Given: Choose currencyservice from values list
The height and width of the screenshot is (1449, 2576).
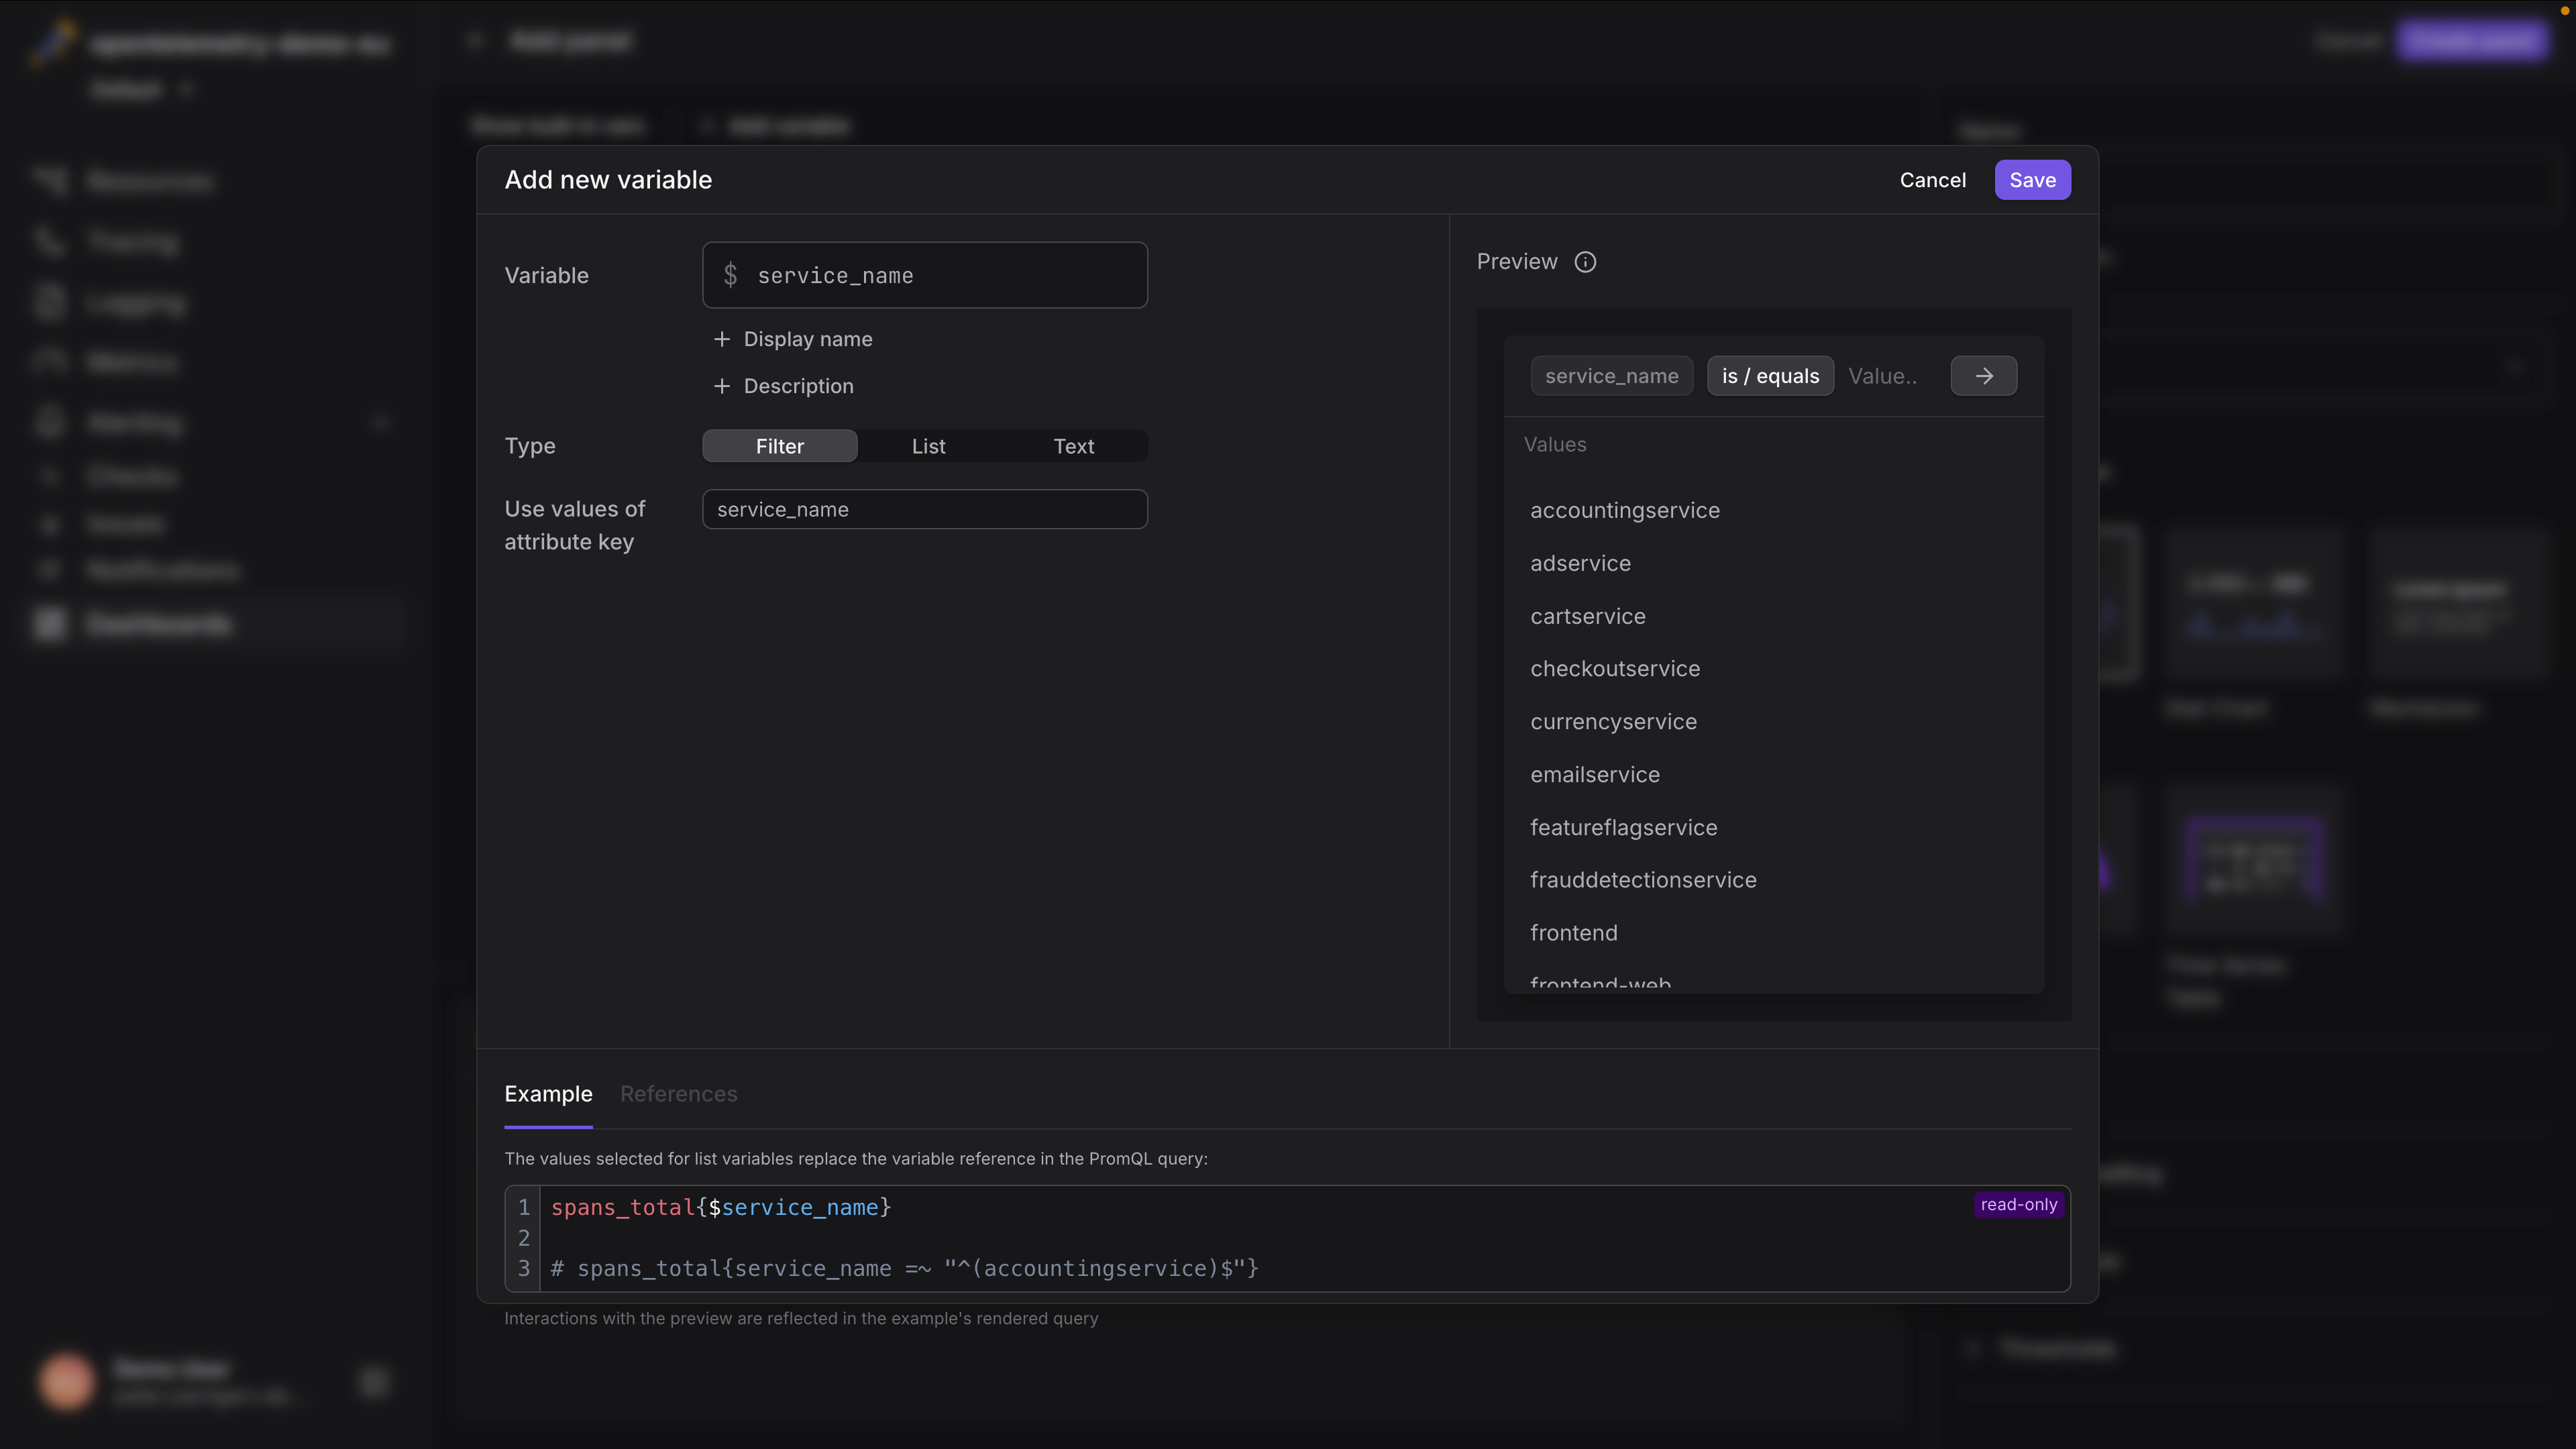Looking at the screenshot, I should point(1613,722).
